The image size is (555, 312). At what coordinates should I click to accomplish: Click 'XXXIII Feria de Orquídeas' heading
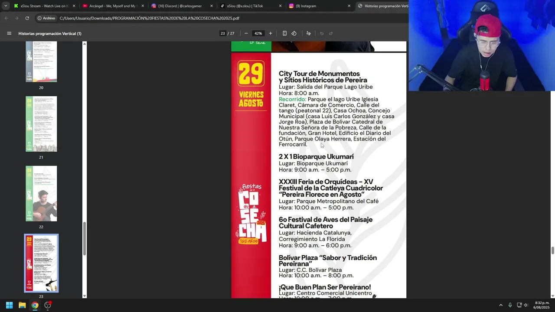331,188
